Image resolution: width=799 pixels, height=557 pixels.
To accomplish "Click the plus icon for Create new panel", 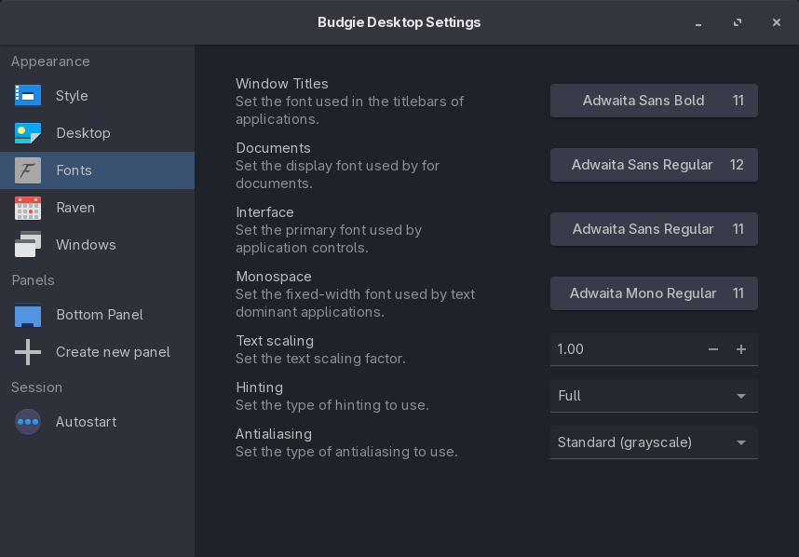I will pyautogui.click(x=28, y=352).
